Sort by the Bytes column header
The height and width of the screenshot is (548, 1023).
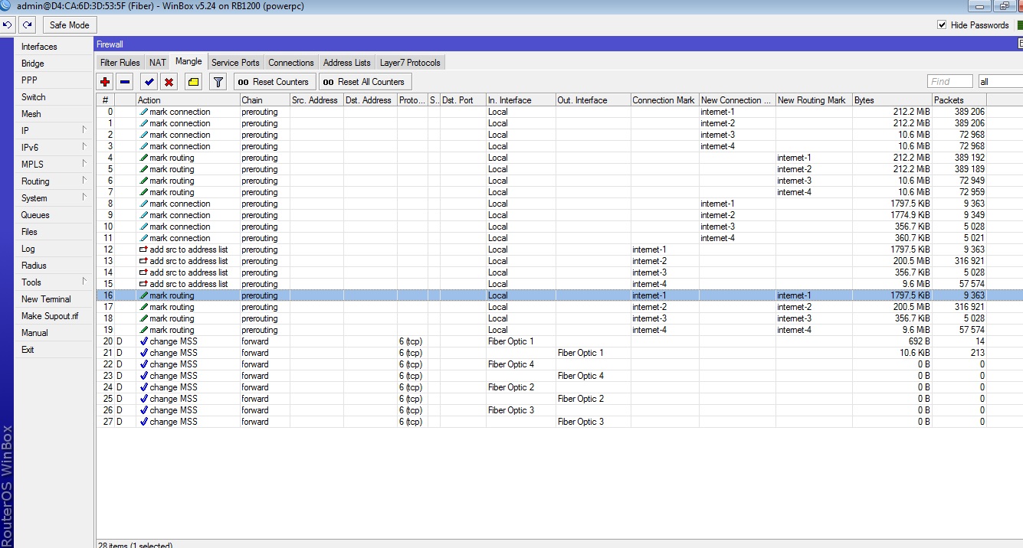pos(892,100)
